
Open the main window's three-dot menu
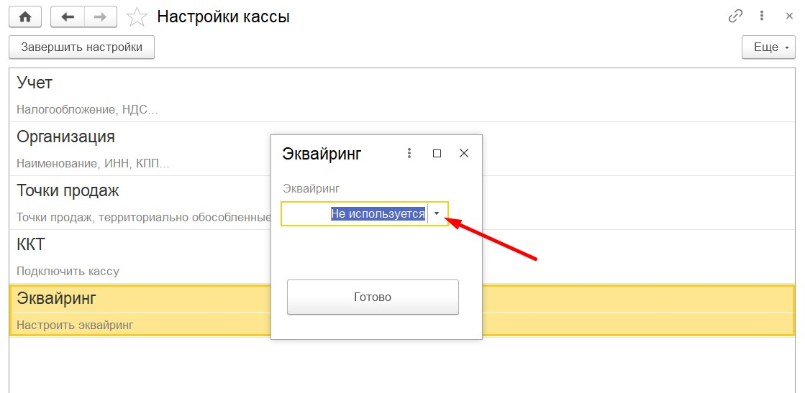[763, 17]
